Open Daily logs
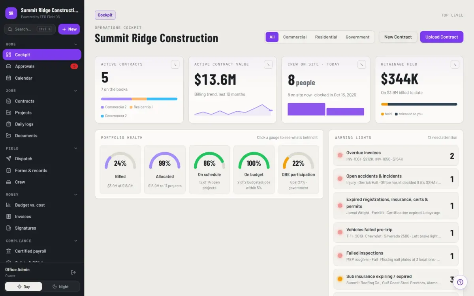Screen dimensions: 474x296 click(x=42, y=124)
